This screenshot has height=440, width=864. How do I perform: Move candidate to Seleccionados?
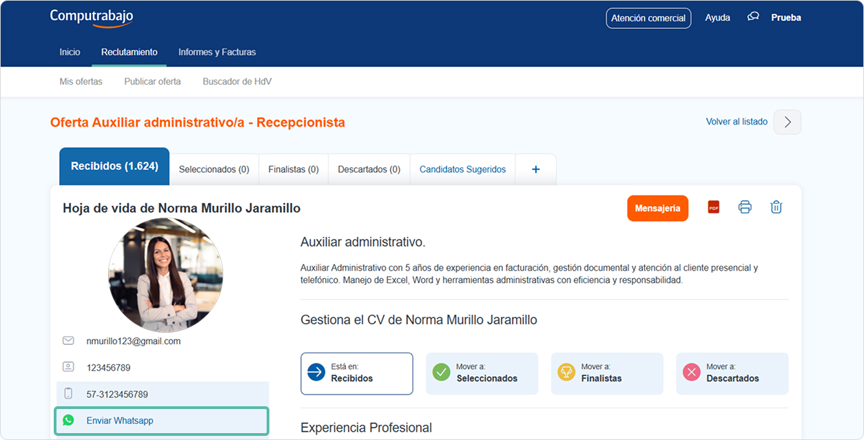point(482,373)
